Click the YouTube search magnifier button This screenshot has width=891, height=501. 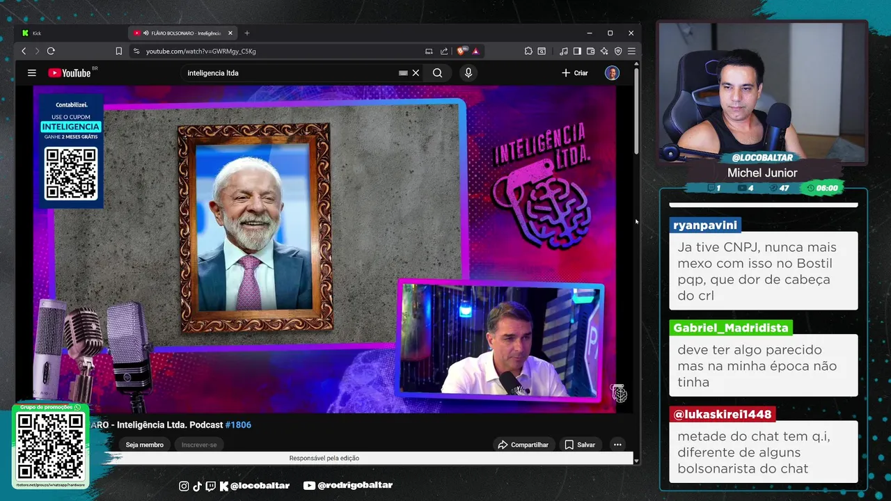pyautogui.click(x=437, y=72)
